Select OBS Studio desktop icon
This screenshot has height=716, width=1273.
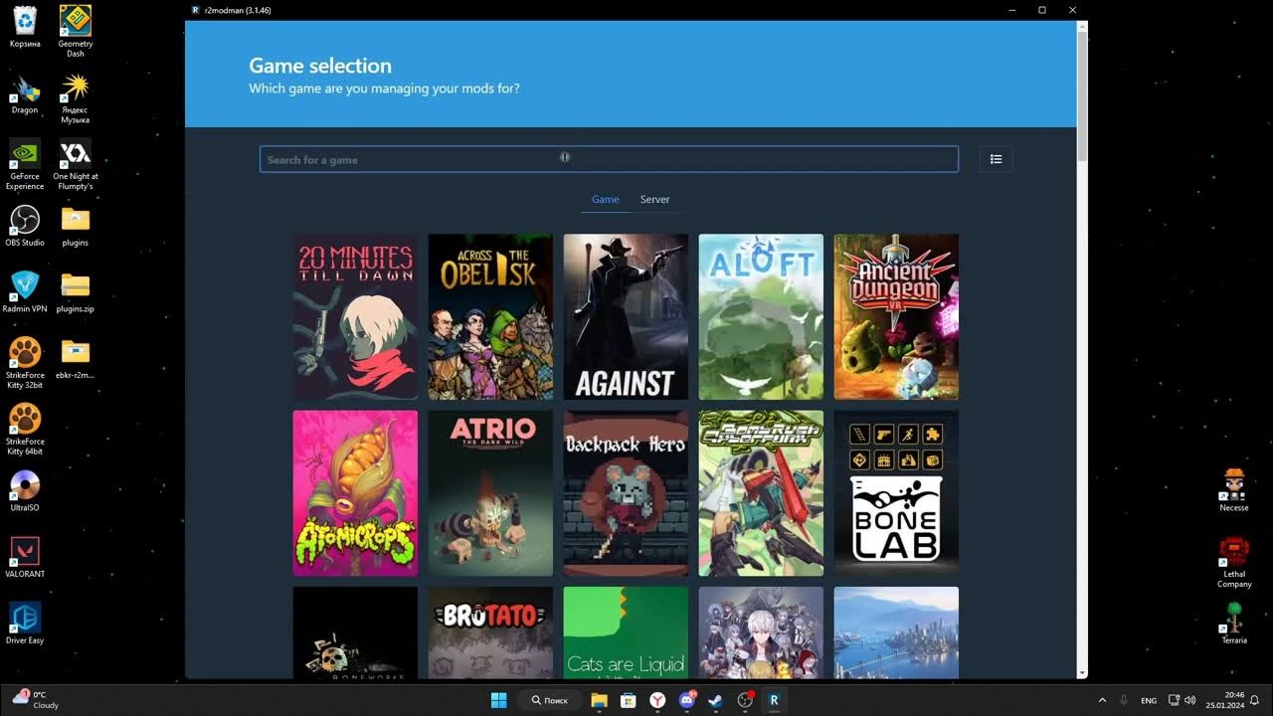pyautogui.click(x=25, y=226)
